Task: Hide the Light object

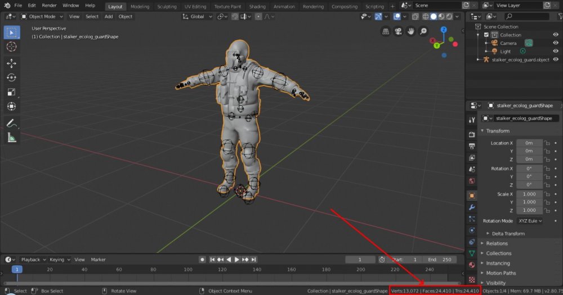Action: [556, 51]
